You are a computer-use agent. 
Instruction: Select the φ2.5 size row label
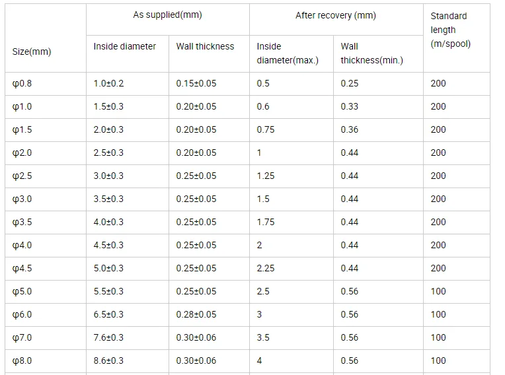(22, 176)
